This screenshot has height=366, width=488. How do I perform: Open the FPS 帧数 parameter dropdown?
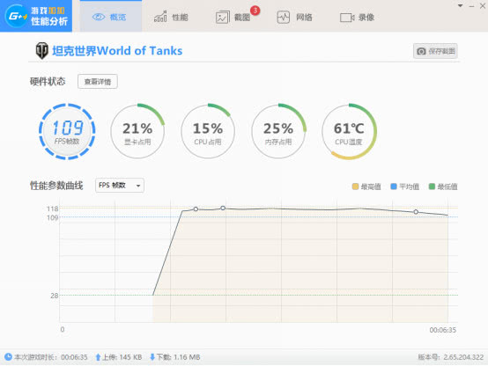click(120, 186)
